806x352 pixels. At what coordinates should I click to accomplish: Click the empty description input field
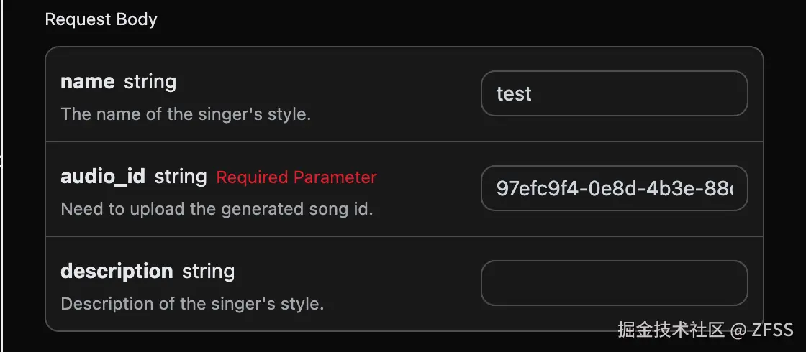click(x=614, y=283)
